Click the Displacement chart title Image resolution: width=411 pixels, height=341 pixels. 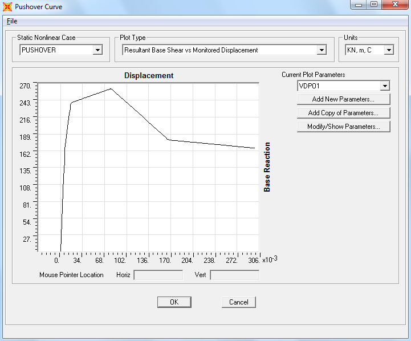[149, 75]
